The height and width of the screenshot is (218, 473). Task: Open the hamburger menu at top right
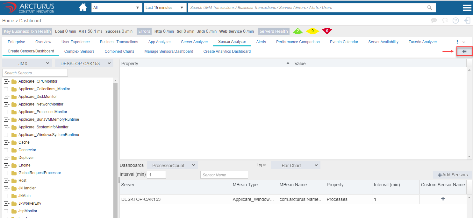[467, 8]
